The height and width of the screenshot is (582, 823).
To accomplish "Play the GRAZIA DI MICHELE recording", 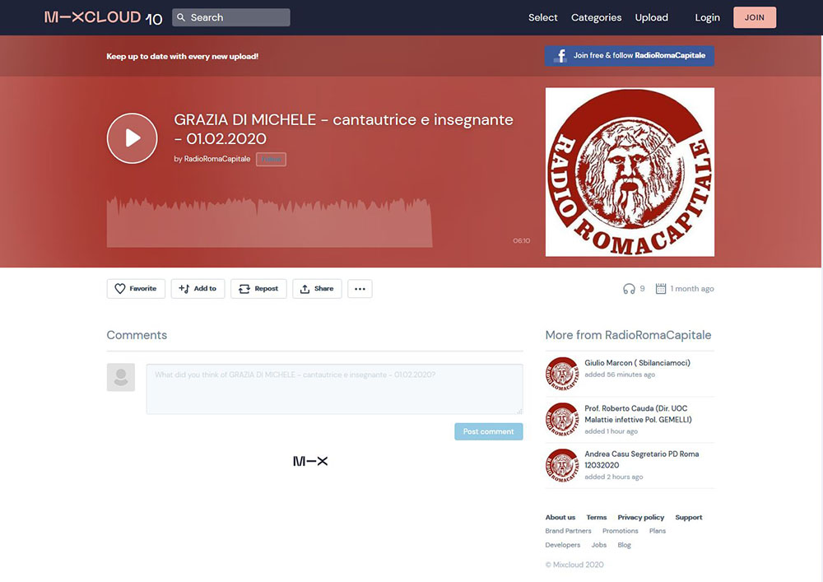I will tap(133, 138).
